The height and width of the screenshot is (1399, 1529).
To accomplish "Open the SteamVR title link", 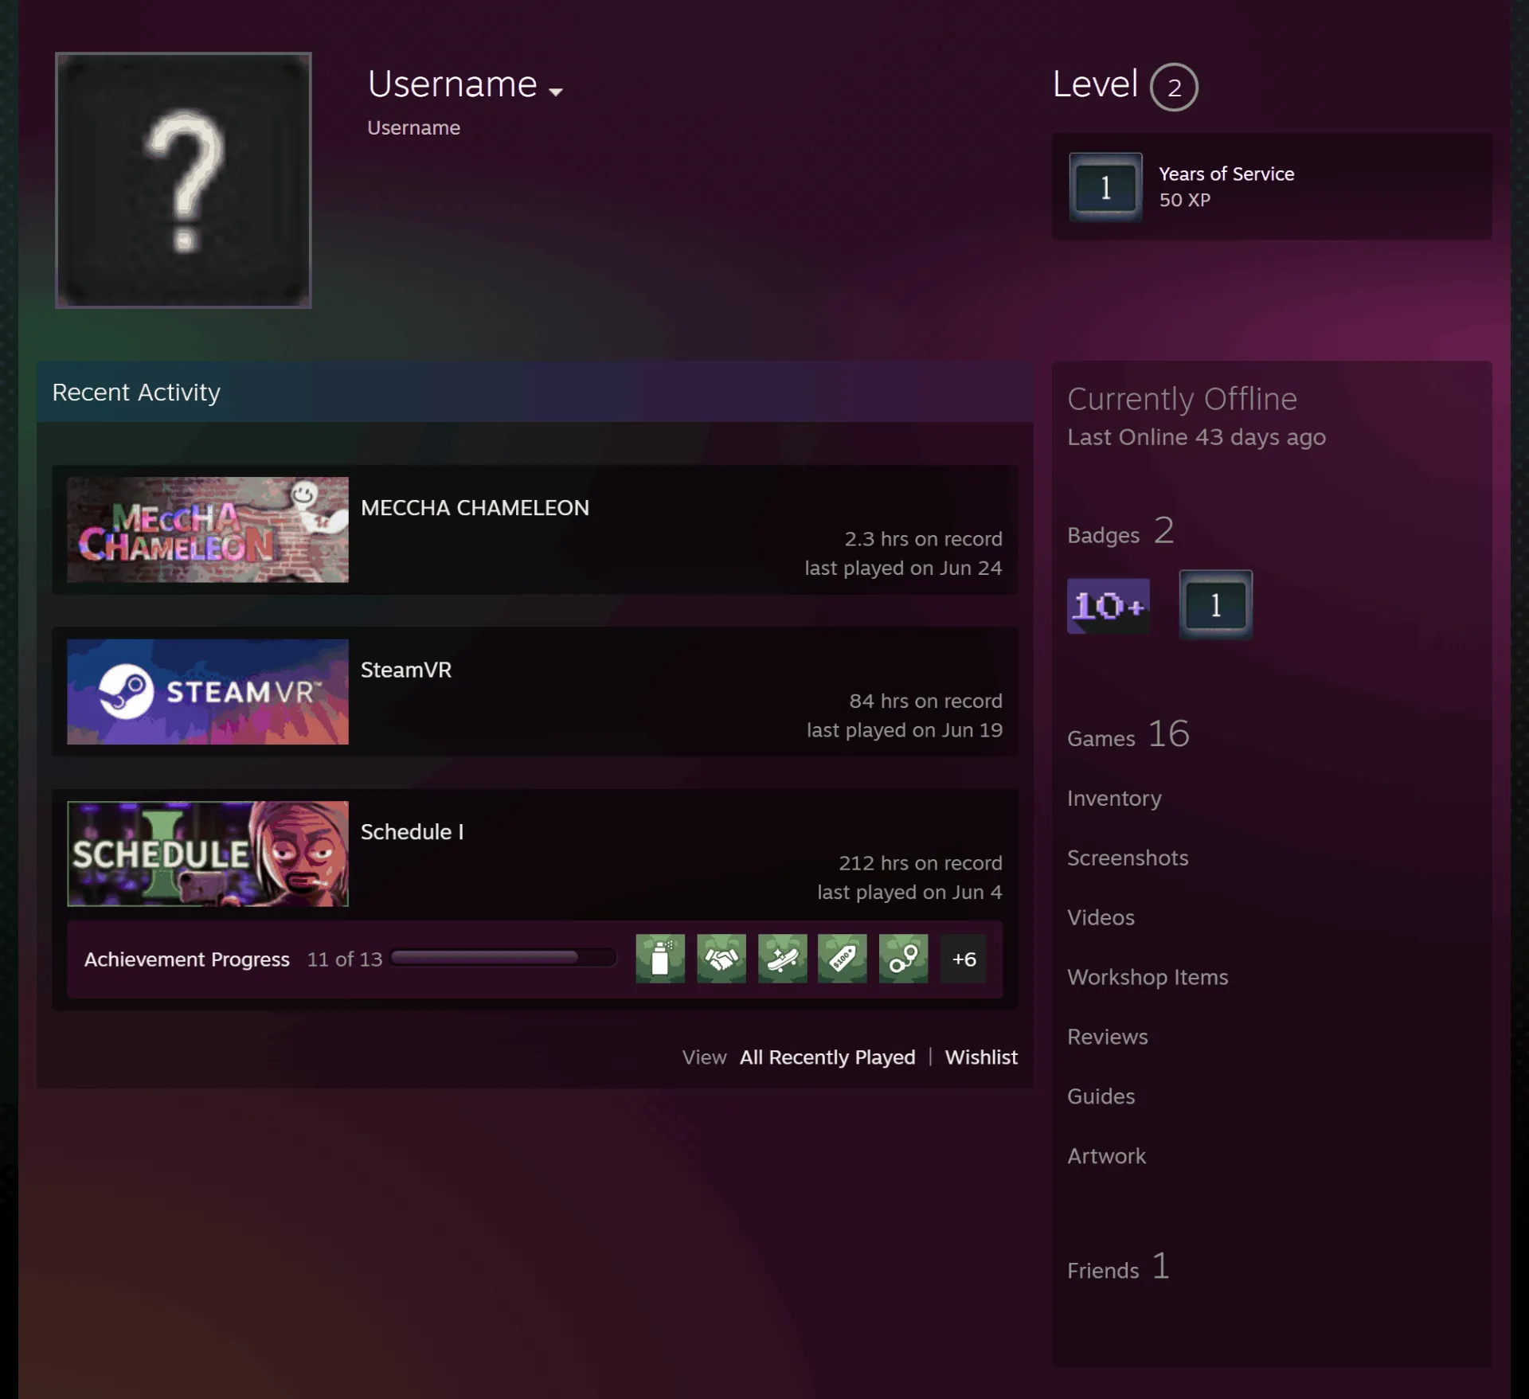I will pos(406,670).
